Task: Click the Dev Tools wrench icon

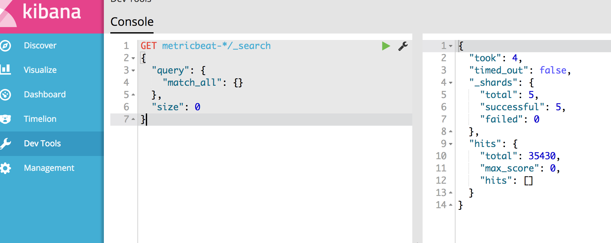Action: pos(5,143)
